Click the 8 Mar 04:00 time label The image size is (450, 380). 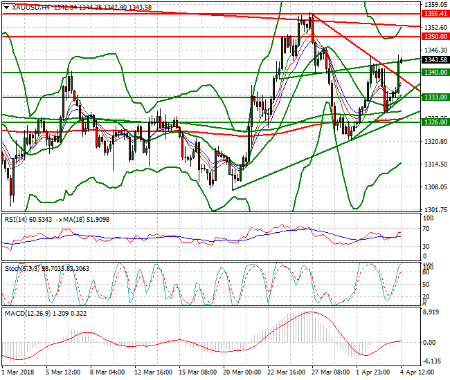tap(107, 372)
